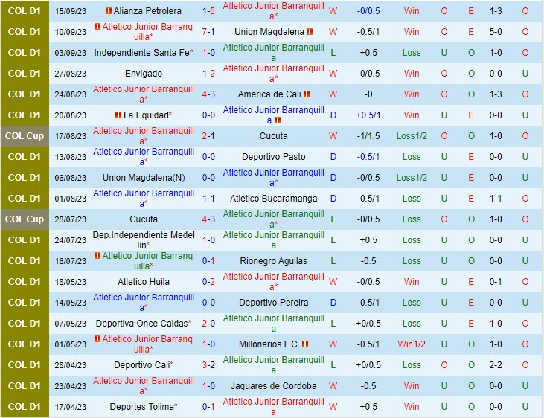544x418 pixels.
Task: Open the 2-1 score versus Cucuta on 17/08/23
Action: (208, 136)
